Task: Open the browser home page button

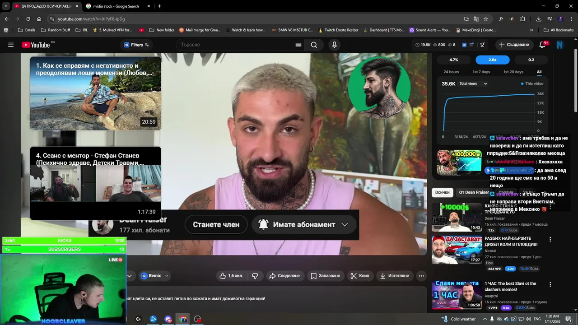Action: (39, 19)
